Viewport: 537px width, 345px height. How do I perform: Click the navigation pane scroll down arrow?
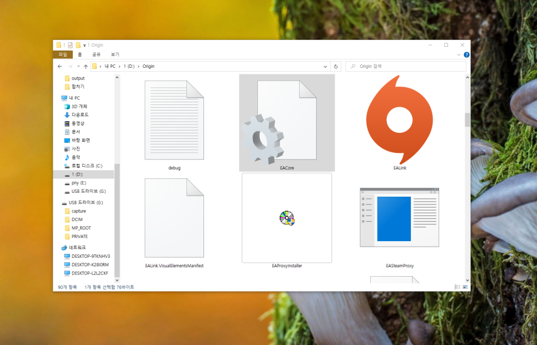point(117,281)
